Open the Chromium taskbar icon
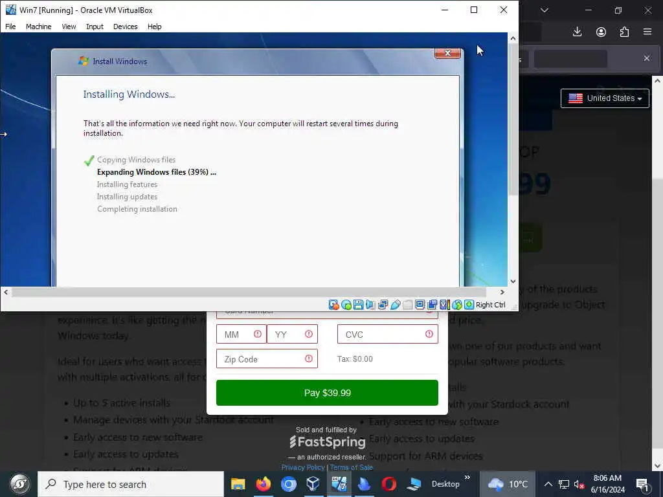663x497 pixels. (288, 484)
